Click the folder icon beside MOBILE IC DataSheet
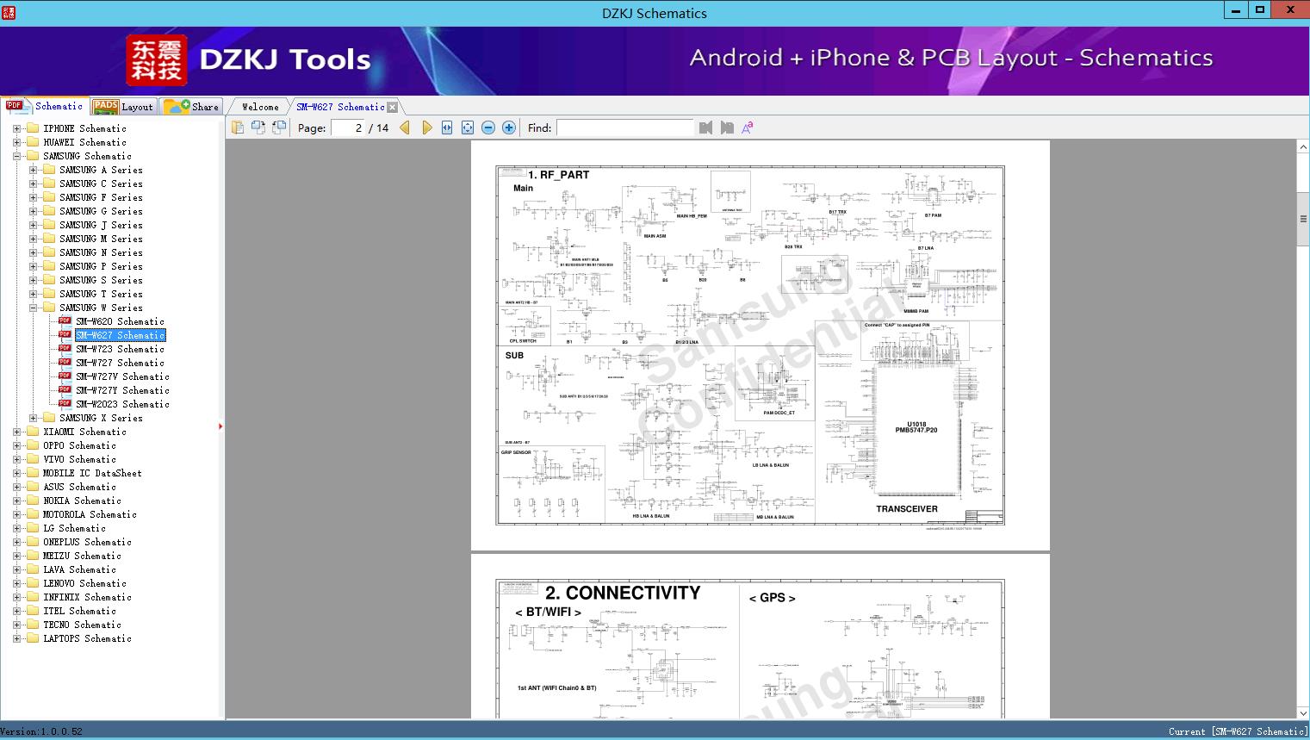This screenshot has height=740, width=1310. (x=33, y=473)
